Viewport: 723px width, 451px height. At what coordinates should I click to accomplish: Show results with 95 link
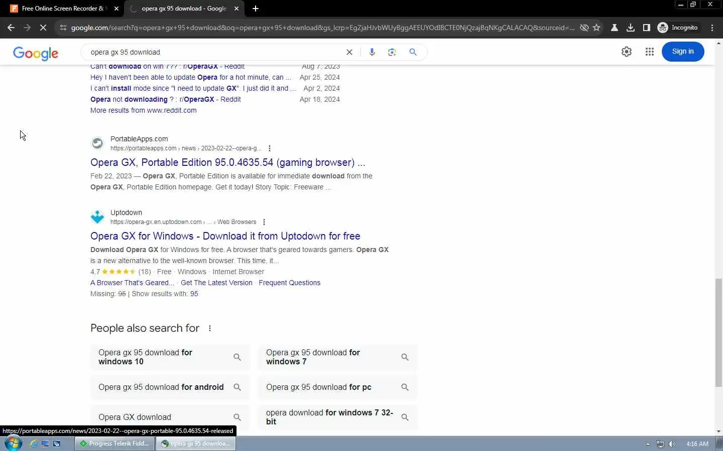click(x=194, y=294)
